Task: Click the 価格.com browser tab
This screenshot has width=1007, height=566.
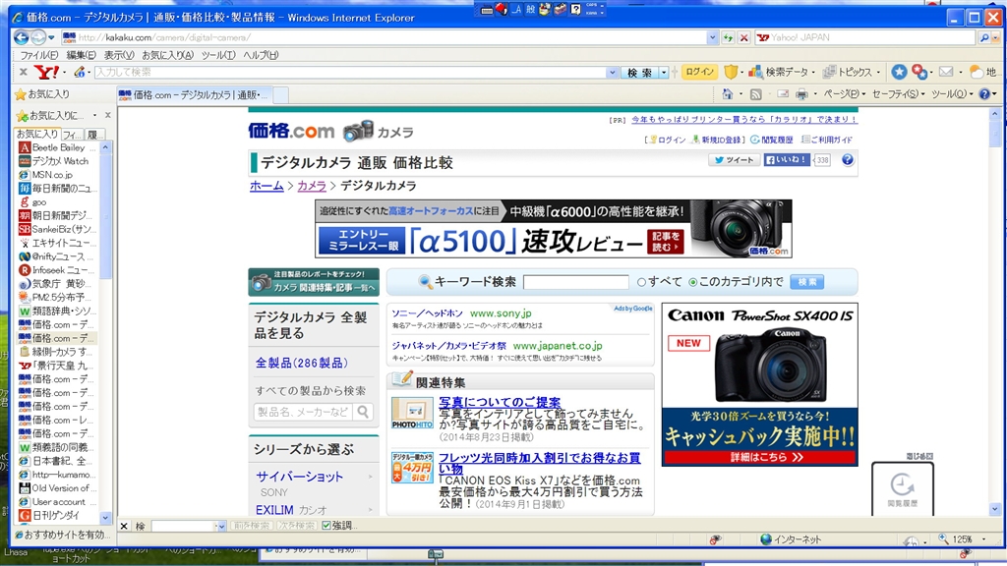Action: coord(195,95)
